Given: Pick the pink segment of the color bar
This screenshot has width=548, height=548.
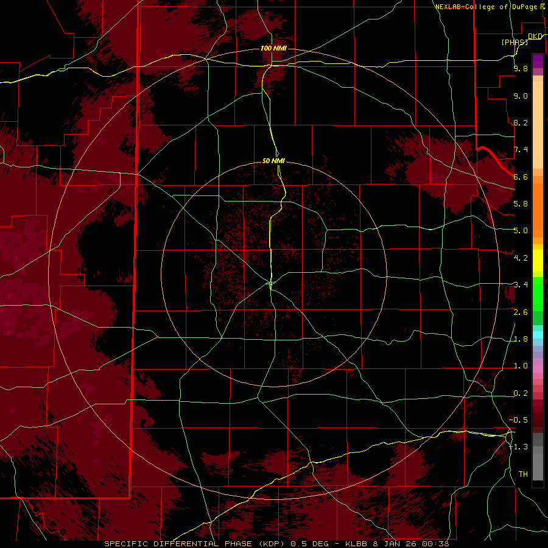Looking at the screenshot, I should click(x=538, y=369).
